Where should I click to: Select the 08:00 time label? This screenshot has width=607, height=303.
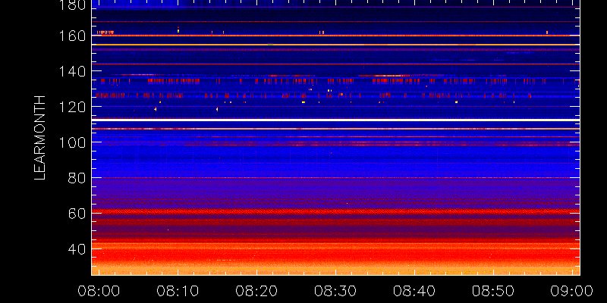(x=99, y=291)
